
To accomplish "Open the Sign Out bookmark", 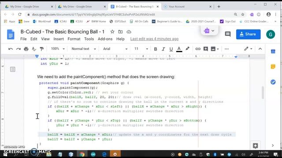I will point(228,22).
